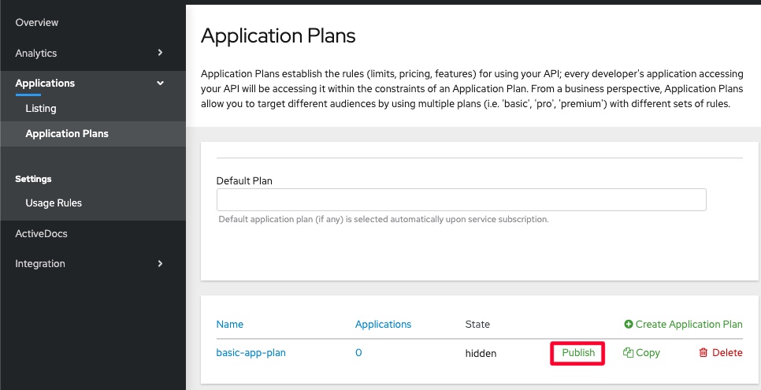Open Usage Rules under Settings
Image resolution: width=761 pixels, height=390 pixels.
[x=54, y=202]
